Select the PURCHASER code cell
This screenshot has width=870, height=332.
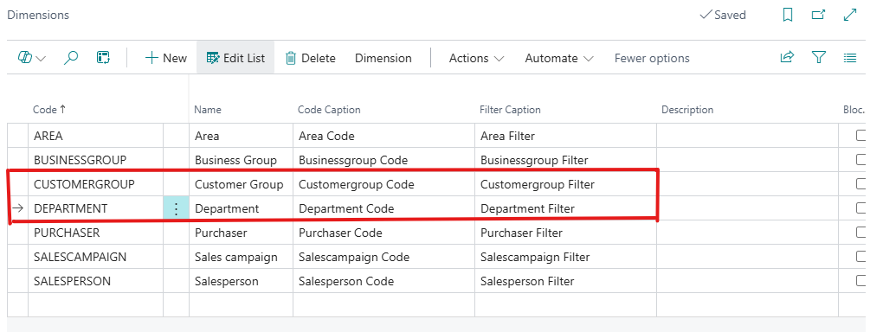point(95,233)
